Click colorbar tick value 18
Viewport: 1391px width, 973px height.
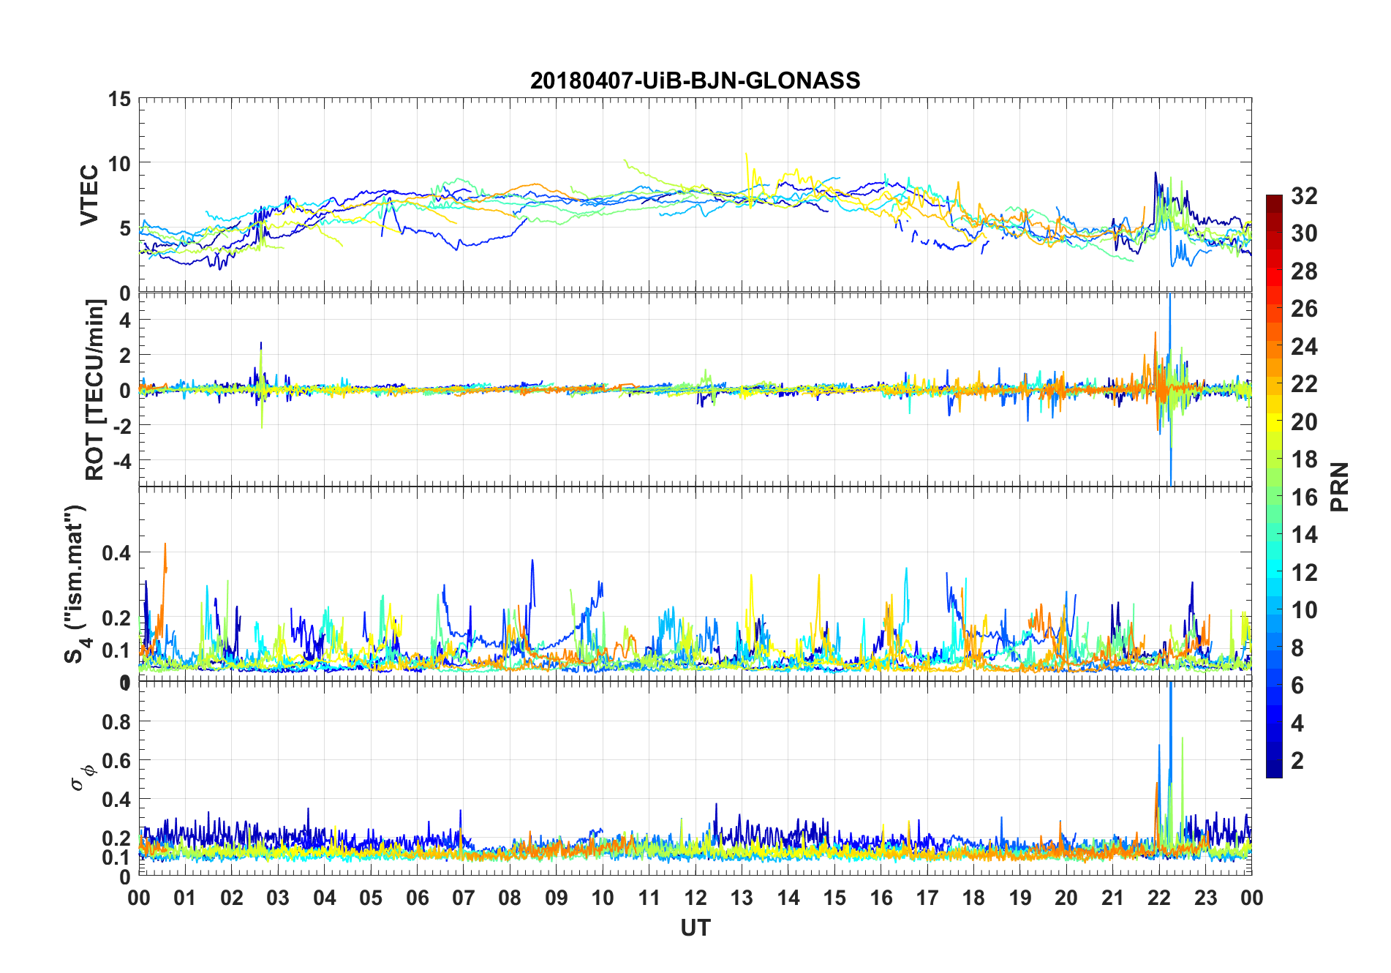1304,459
